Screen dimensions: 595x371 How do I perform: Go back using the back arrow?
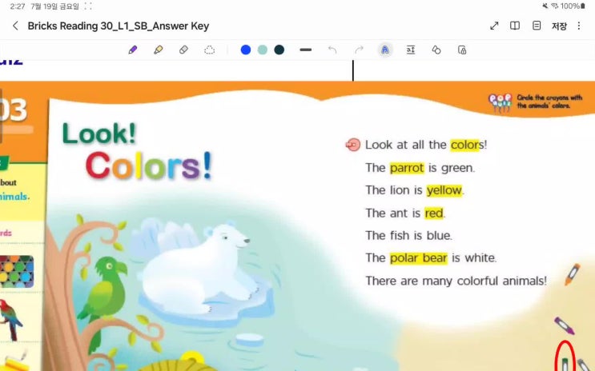click(15, 26)
